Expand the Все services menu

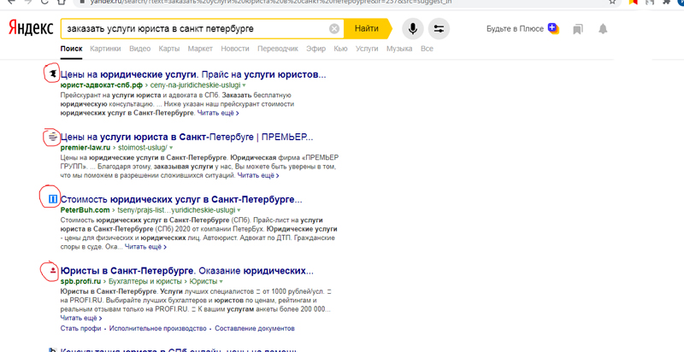point(427,49)
